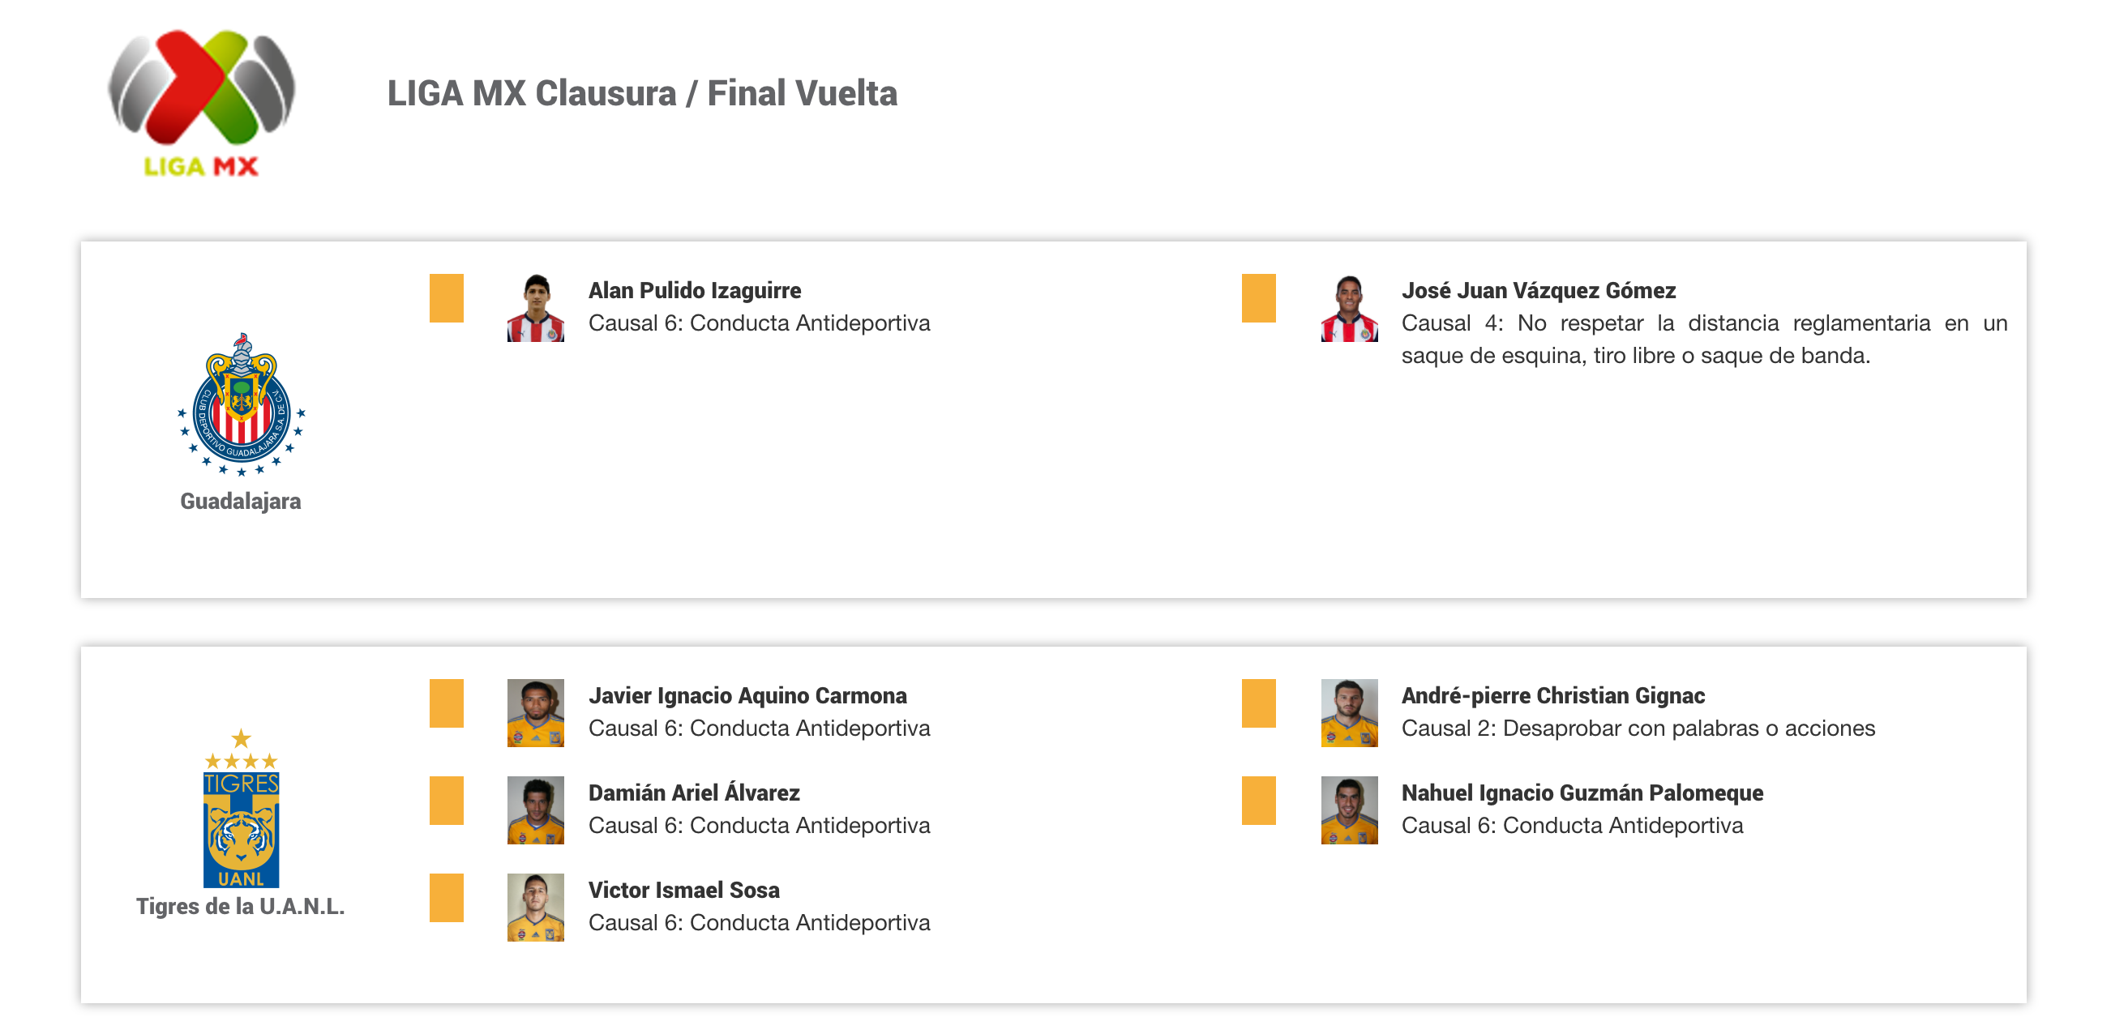Select the Alan Pulido Izaguirre name
Viewport: 2111px width, 1034px height.
(694, 290)
